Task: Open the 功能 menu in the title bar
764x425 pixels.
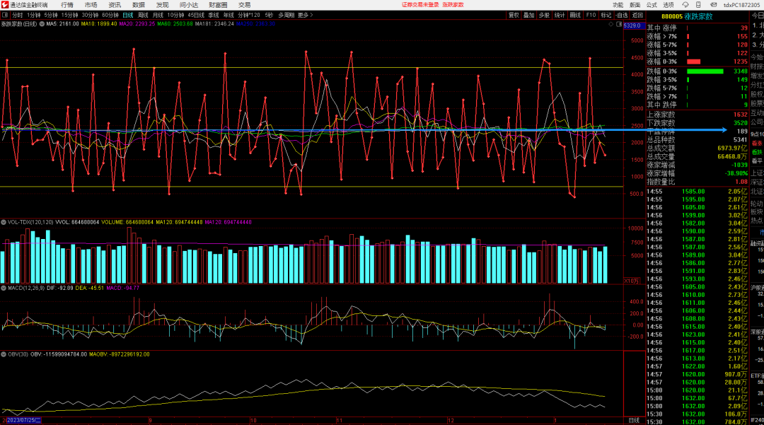Action: pos(618,5)
